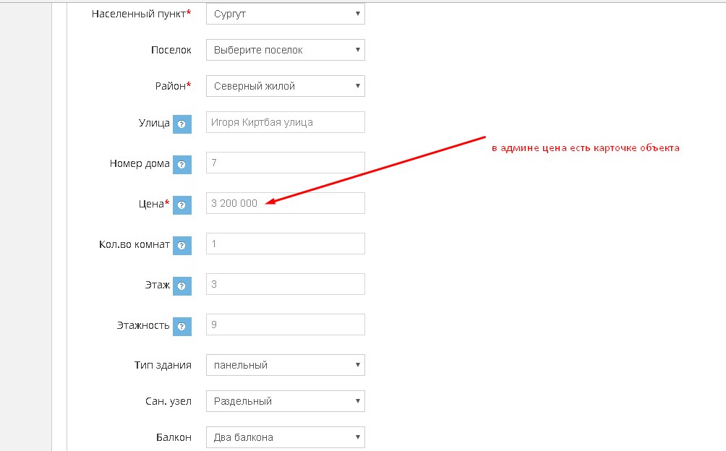This screenshot has height=451, width=726.
Task: Show the help tooltip icon for Этаж
Action: pyautogui.click(x=182, y=286)
